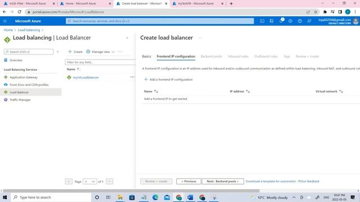
Task: Open a new browser tab
Action: coord(231,4)
